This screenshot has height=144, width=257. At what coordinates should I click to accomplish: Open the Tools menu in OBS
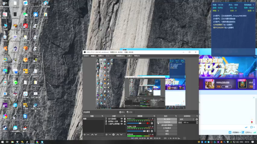pos(129,56)
